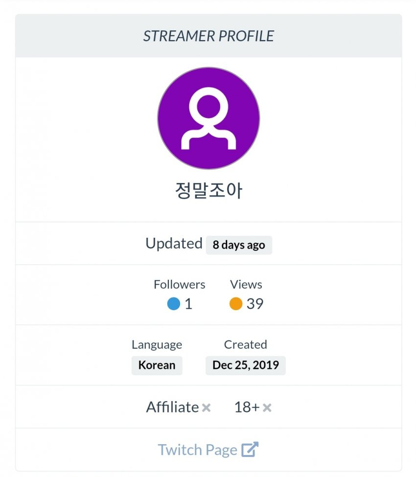Screen dimensions: 416x477
Task: Click the 18+ status text
Action: [247, 407]
